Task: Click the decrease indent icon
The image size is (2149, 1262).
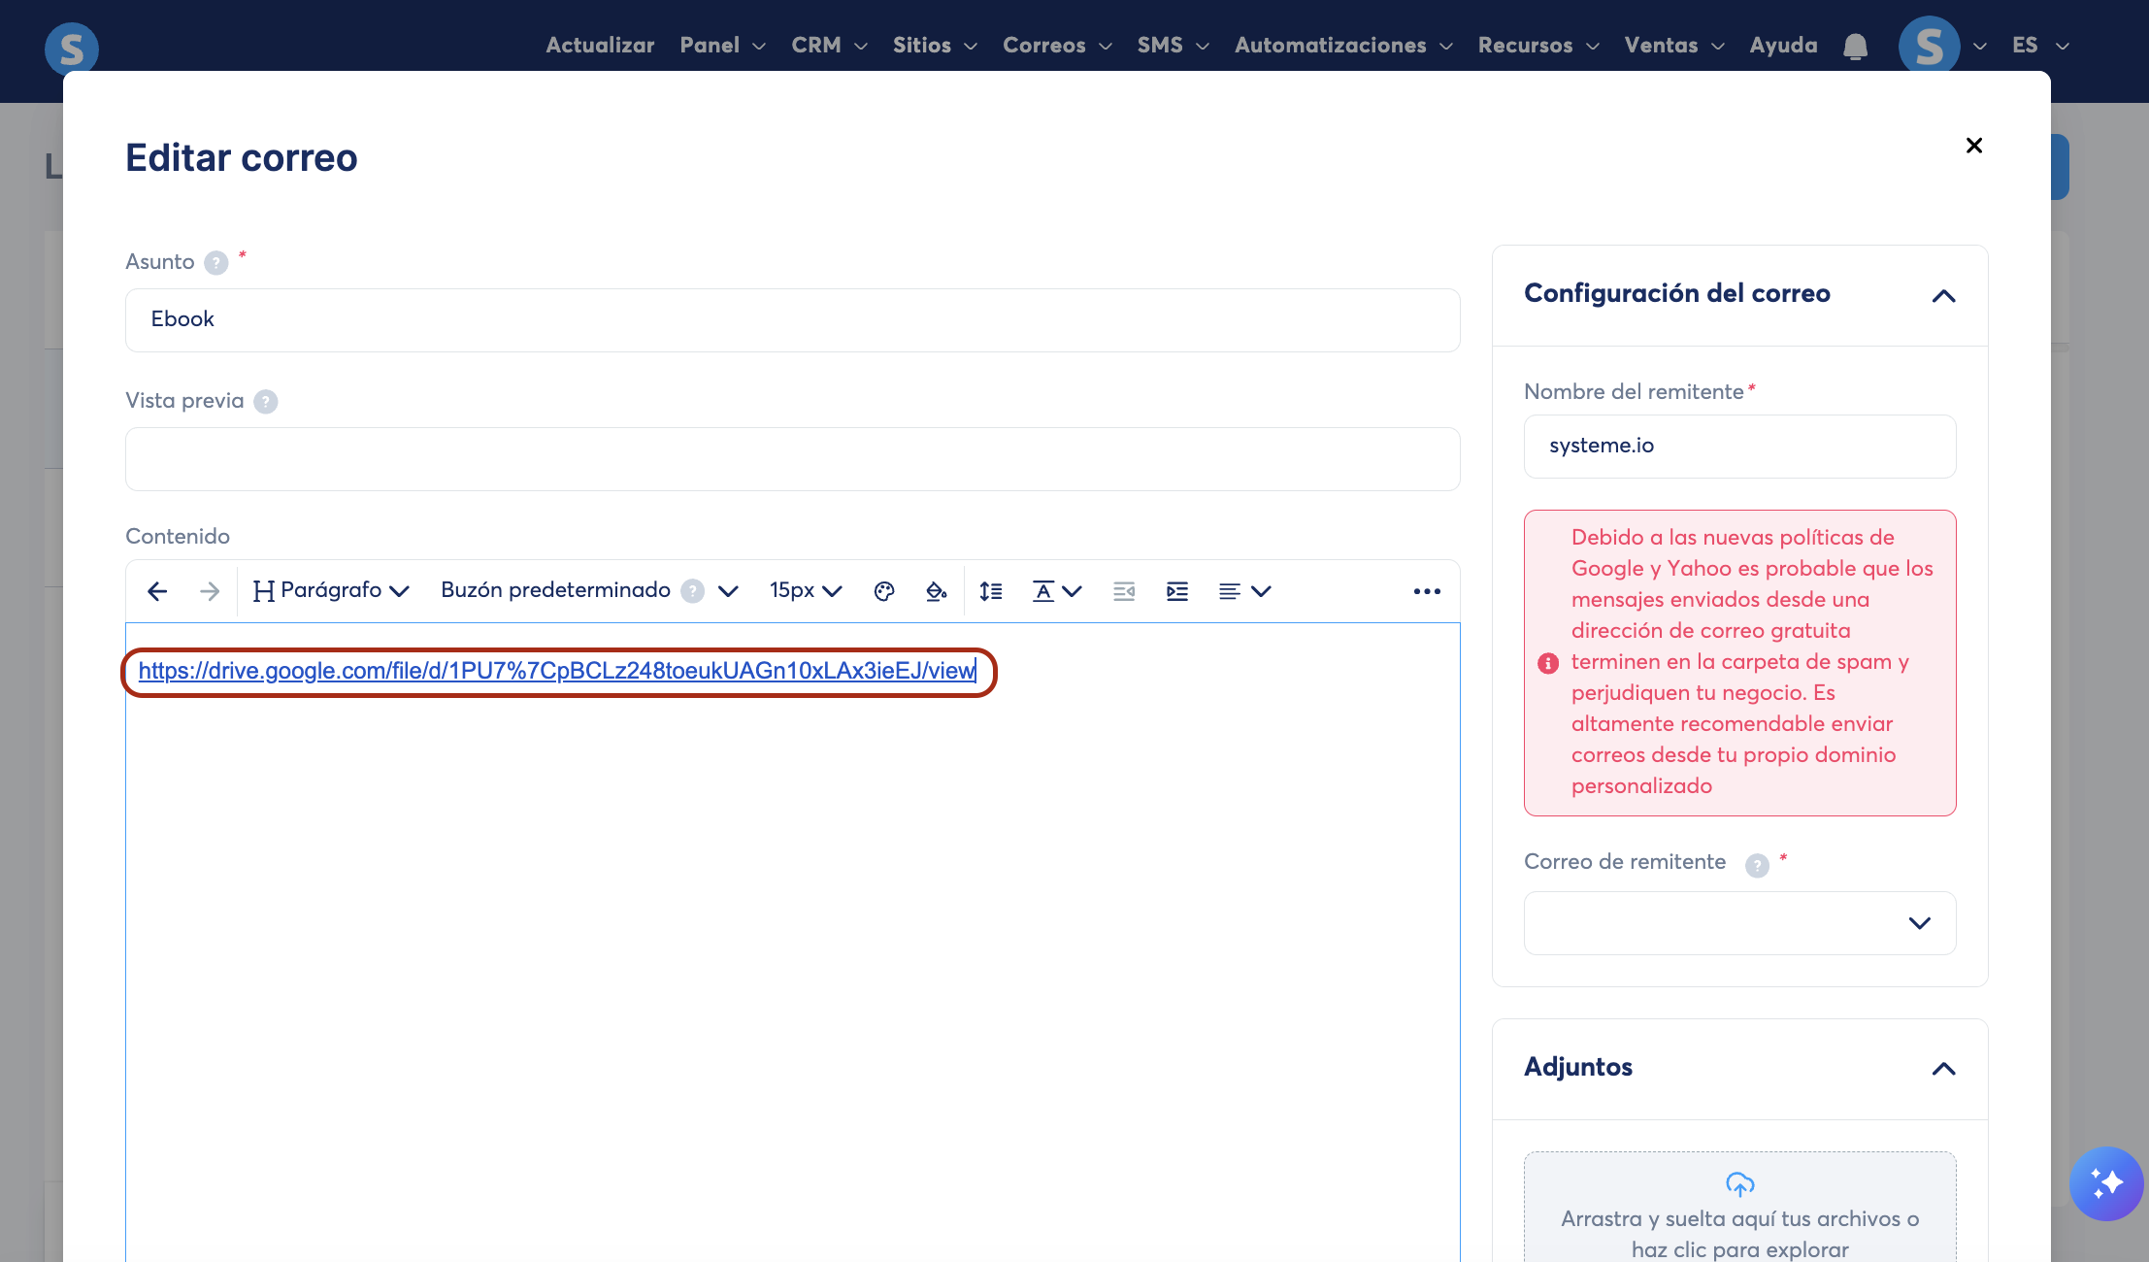Action: (x=1124, y=591)
